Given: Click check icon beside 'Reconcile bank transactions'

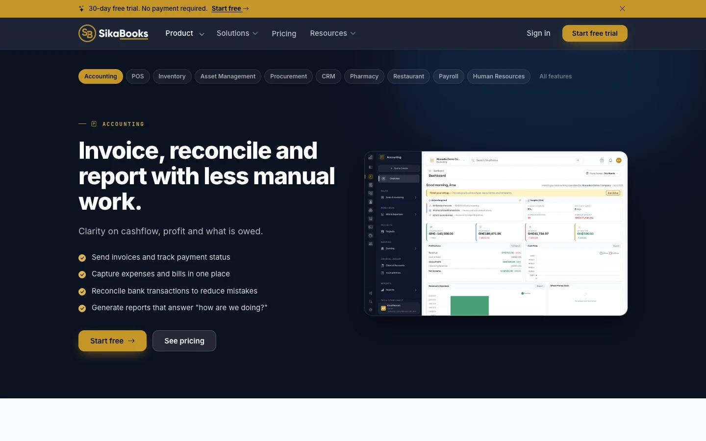Looking at the screenshot, I should 82,292.
